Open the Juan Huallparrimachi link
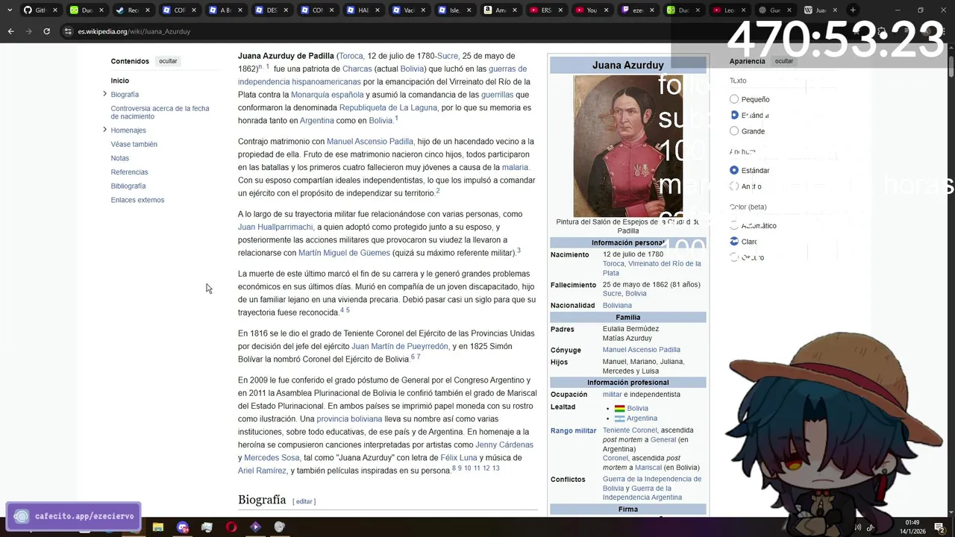955x537 pixels. point(275,227)
